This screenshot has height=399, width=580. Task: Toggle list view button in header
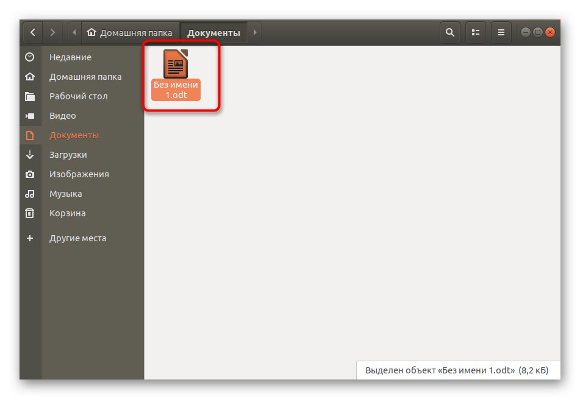[475, 32]
